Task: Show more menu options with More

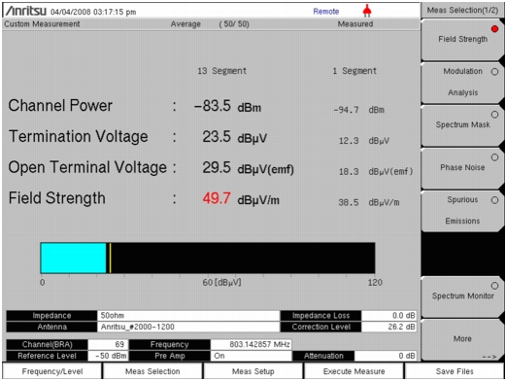Action: [x=462, y=339]
